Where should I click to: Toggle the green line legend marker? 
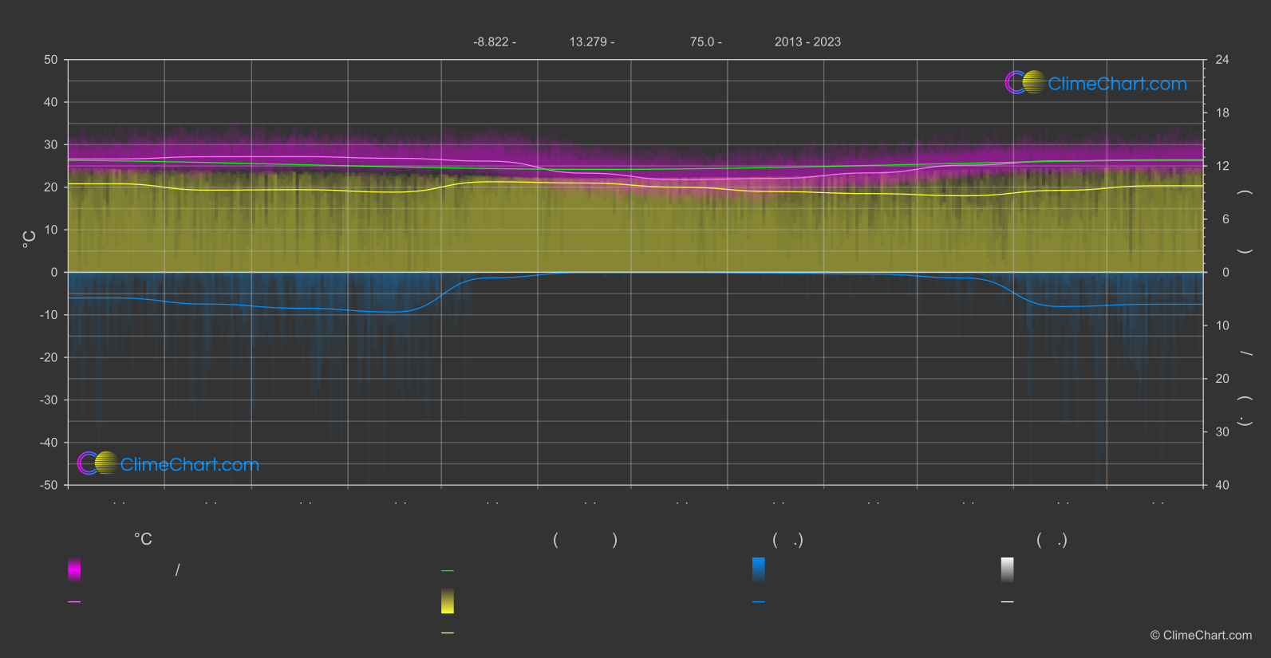[448, 571]
